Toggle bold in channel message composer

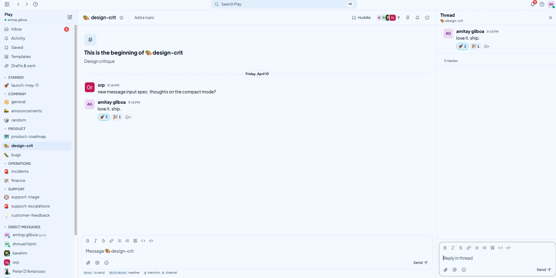tap(88, 241)
